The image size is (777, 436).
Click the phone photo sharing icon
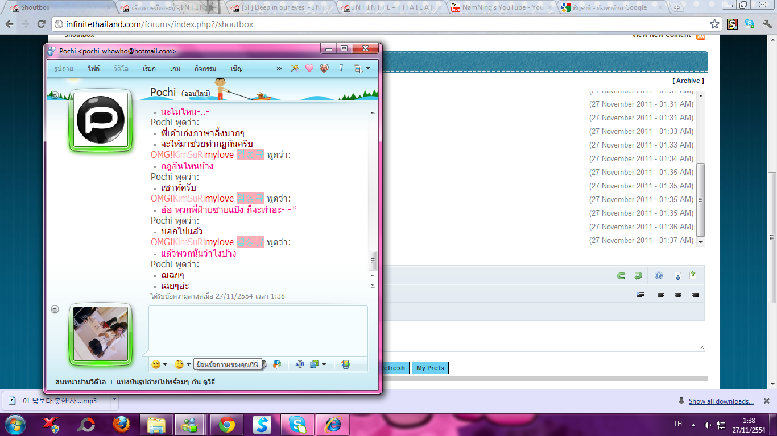pos(345,364)
